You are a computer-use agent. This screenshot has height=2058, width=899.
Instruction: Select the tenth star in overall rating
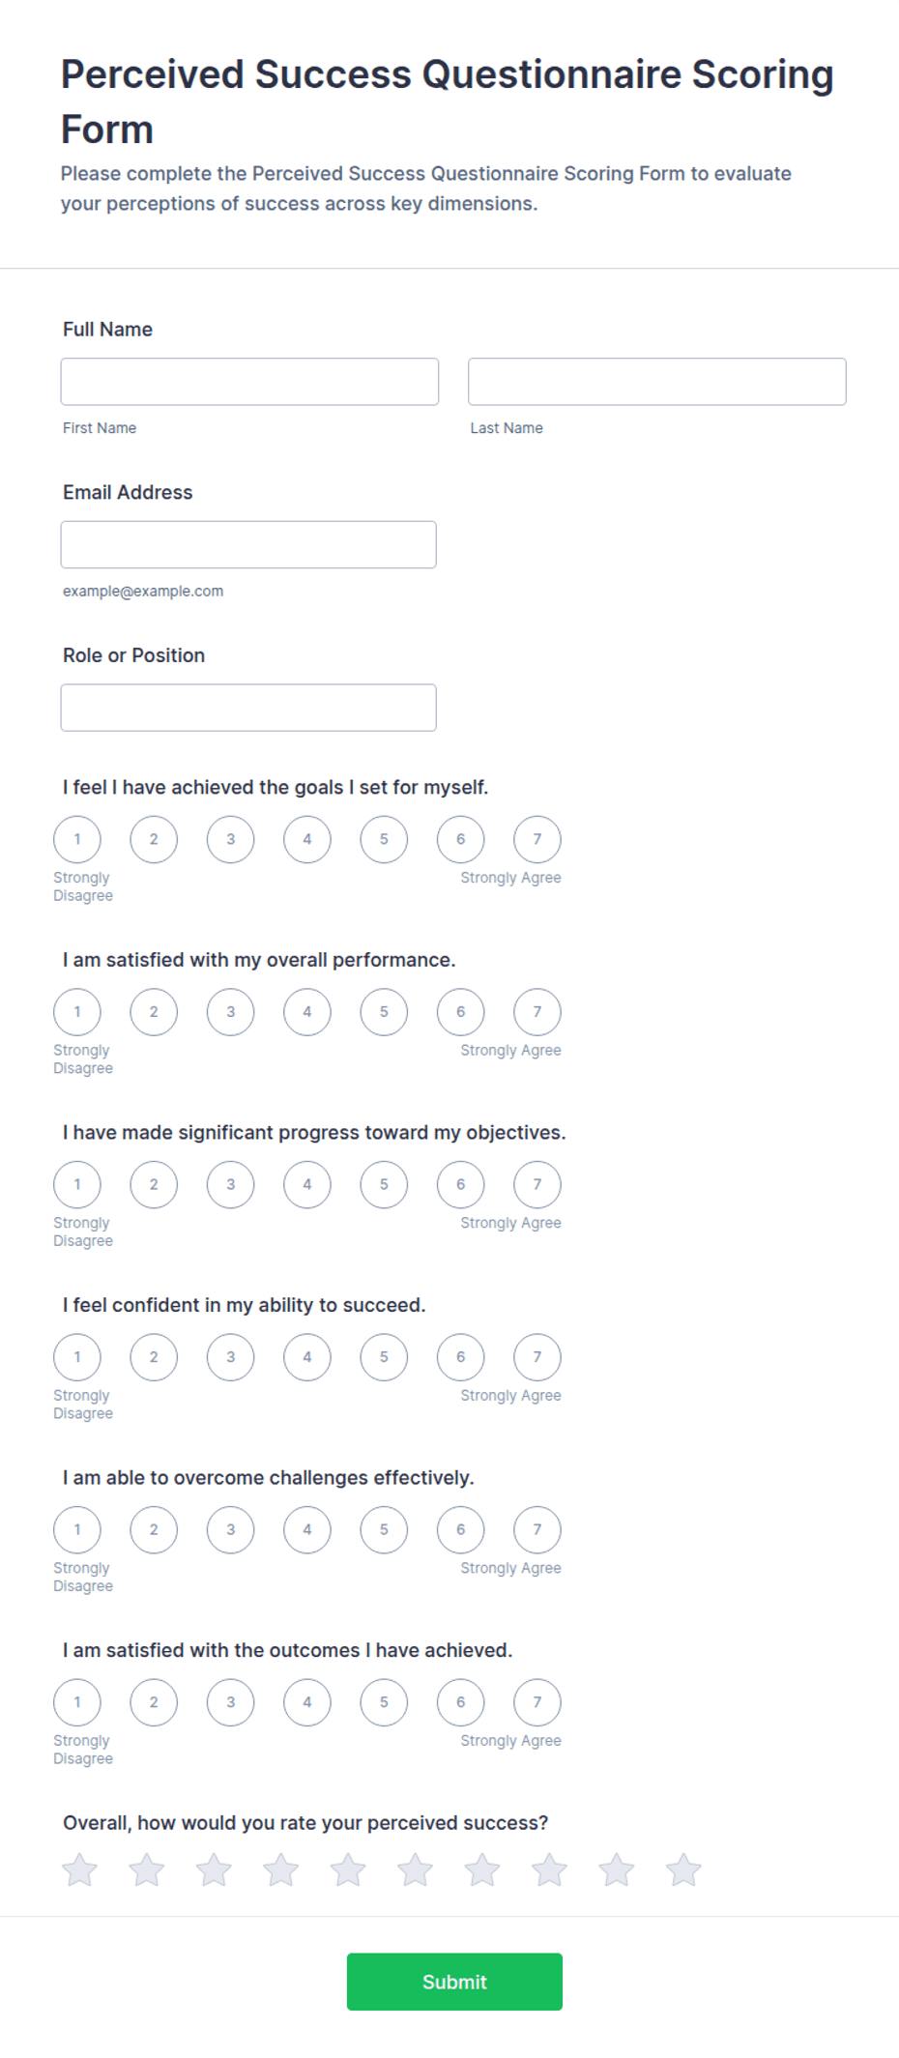point(683,1870)
